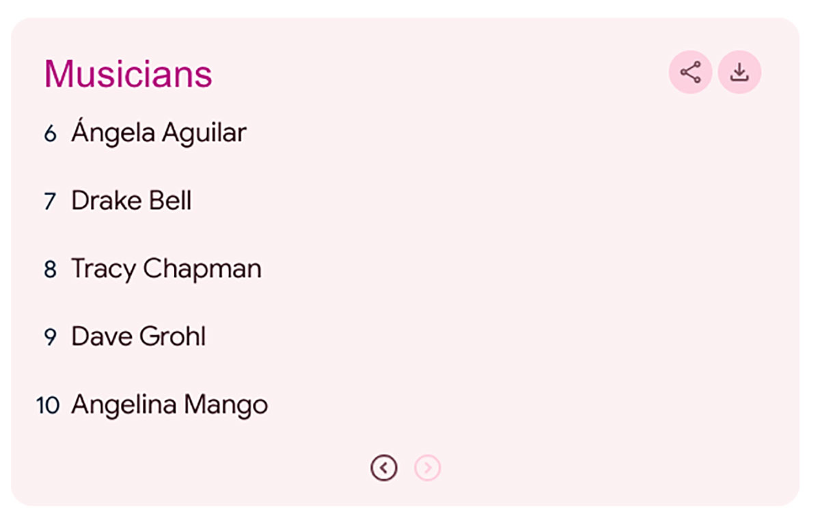Click the surname Bell
The width and height of the screenshot is (820, 525).
170,201
